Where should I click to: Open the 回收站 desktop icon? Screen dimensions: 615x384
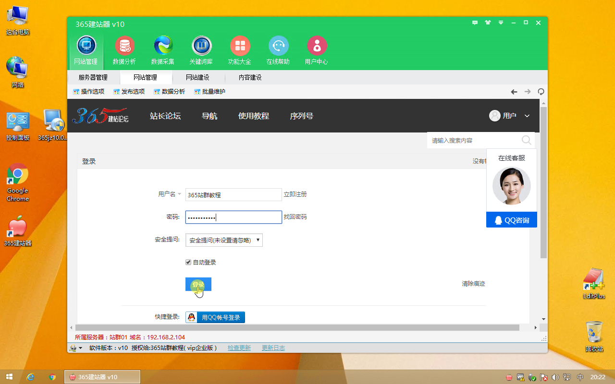(x=594, y=336)
